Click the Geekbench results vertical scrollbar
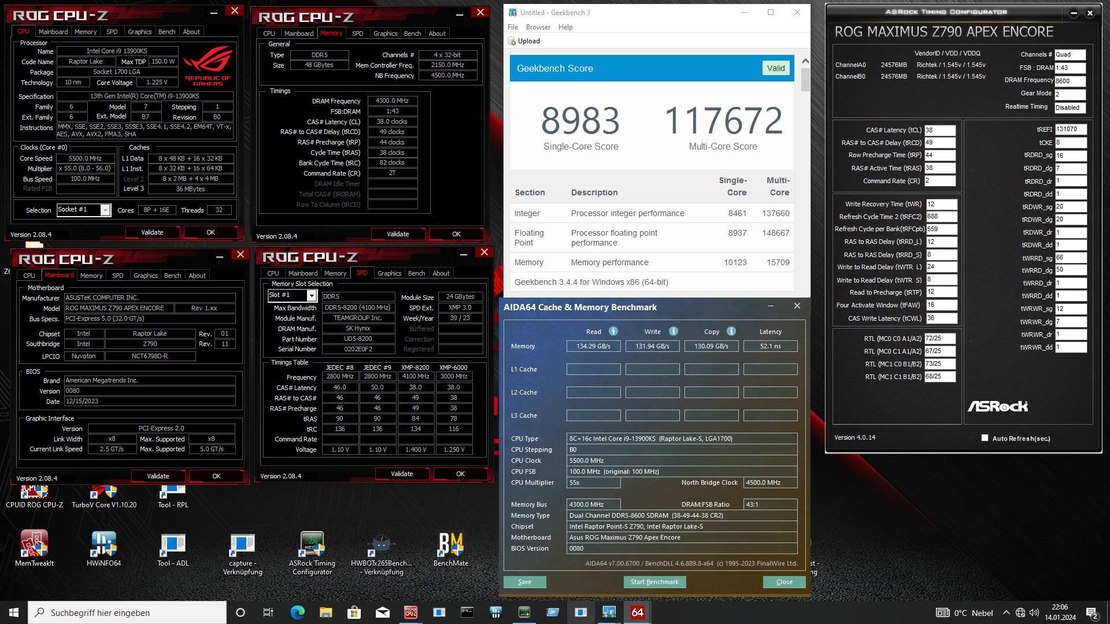The width and height of the screenshot is (1110, 624). (x=805, y=80)
